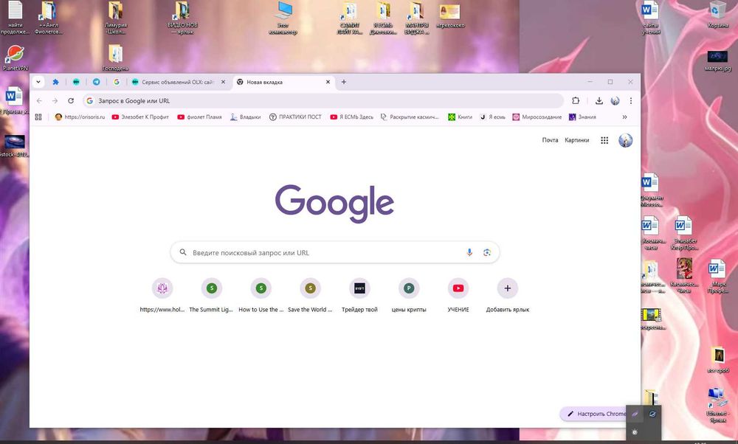Start voice search microphone icon
The image size is (738, 444).
pos(469,252)
